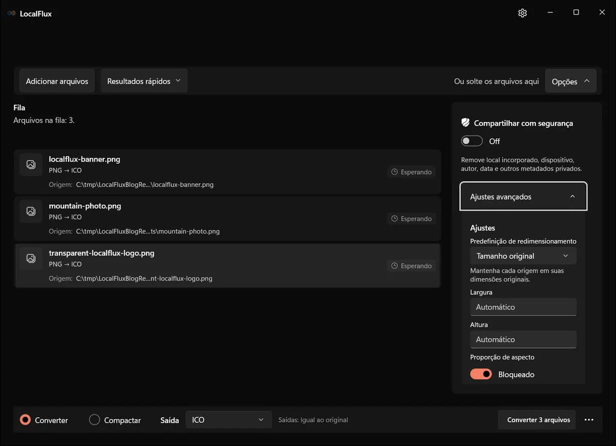Click the origin path of localflux-banner.png

(x=145, y=185)
